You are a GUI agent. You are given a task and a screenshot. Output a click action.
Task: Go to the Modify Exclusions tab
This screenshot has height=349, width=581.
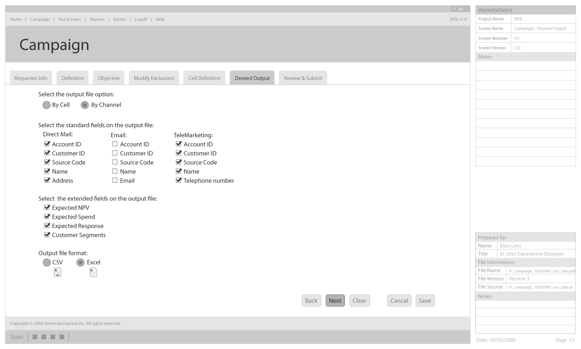click(154, 78)
